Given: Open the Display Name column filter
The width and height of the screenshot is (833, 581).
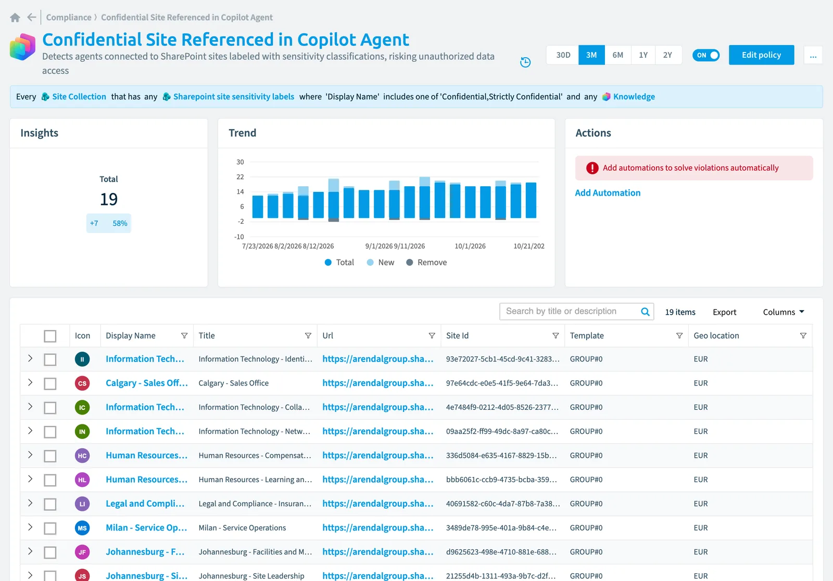Looking at the screenshot, I should coord(184,336).
